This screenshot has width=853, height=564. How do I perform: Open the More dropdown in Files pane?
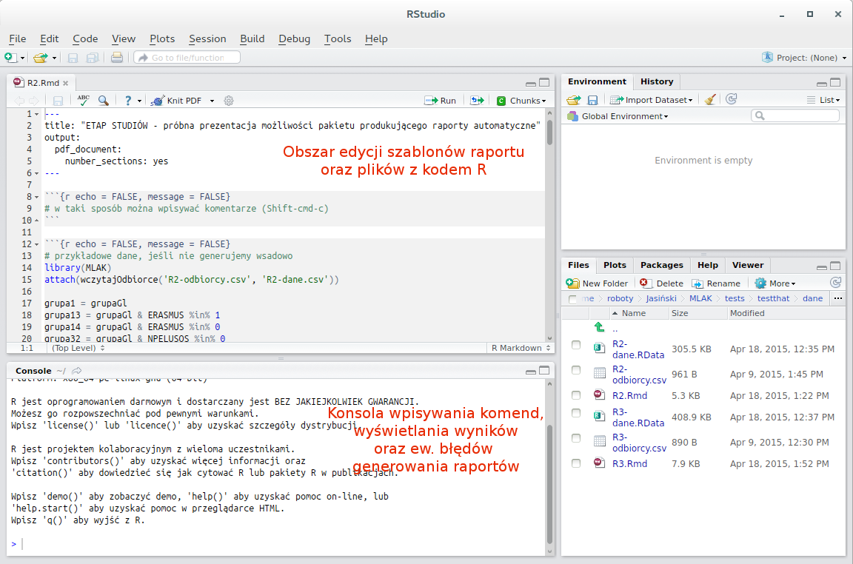coord(775,283)
